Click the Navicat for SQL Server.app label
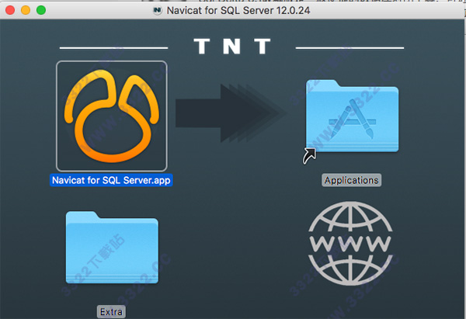 click(111, 180)
